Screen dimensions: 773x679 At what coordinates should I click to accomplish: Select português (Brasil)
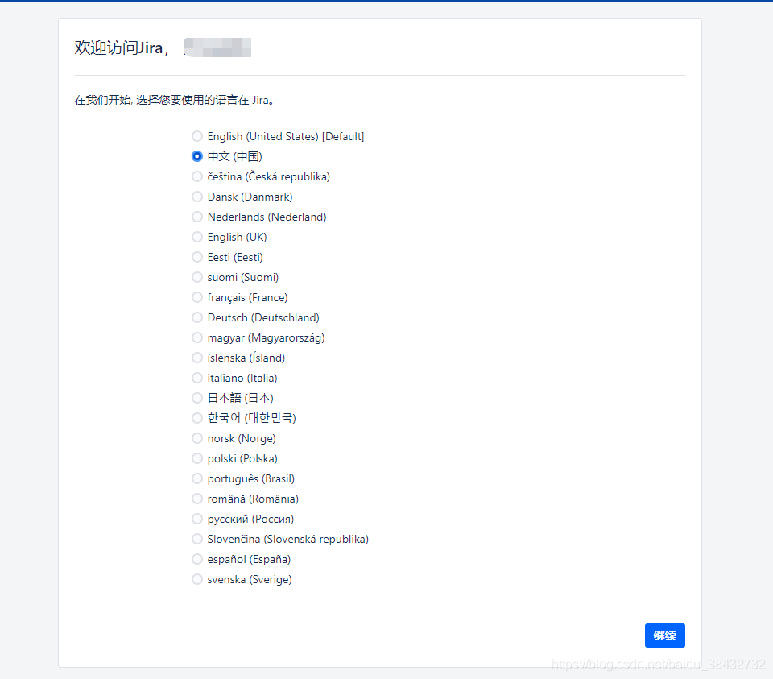[197, 478]
